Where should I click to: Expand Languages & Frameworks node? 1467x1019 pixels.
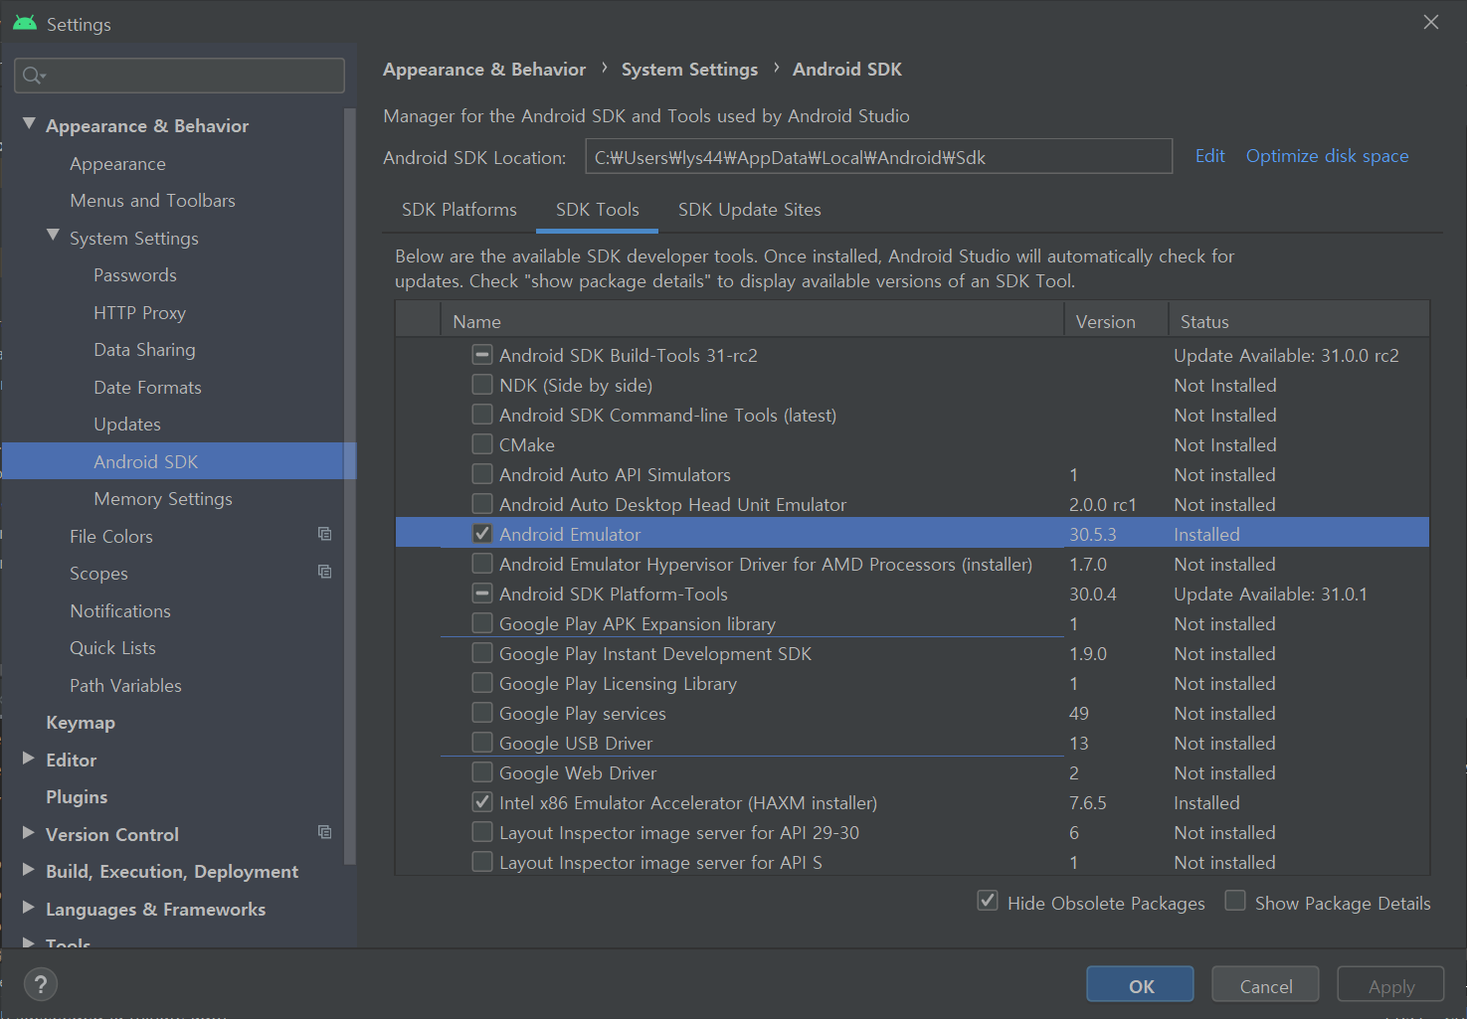[28, 907]
